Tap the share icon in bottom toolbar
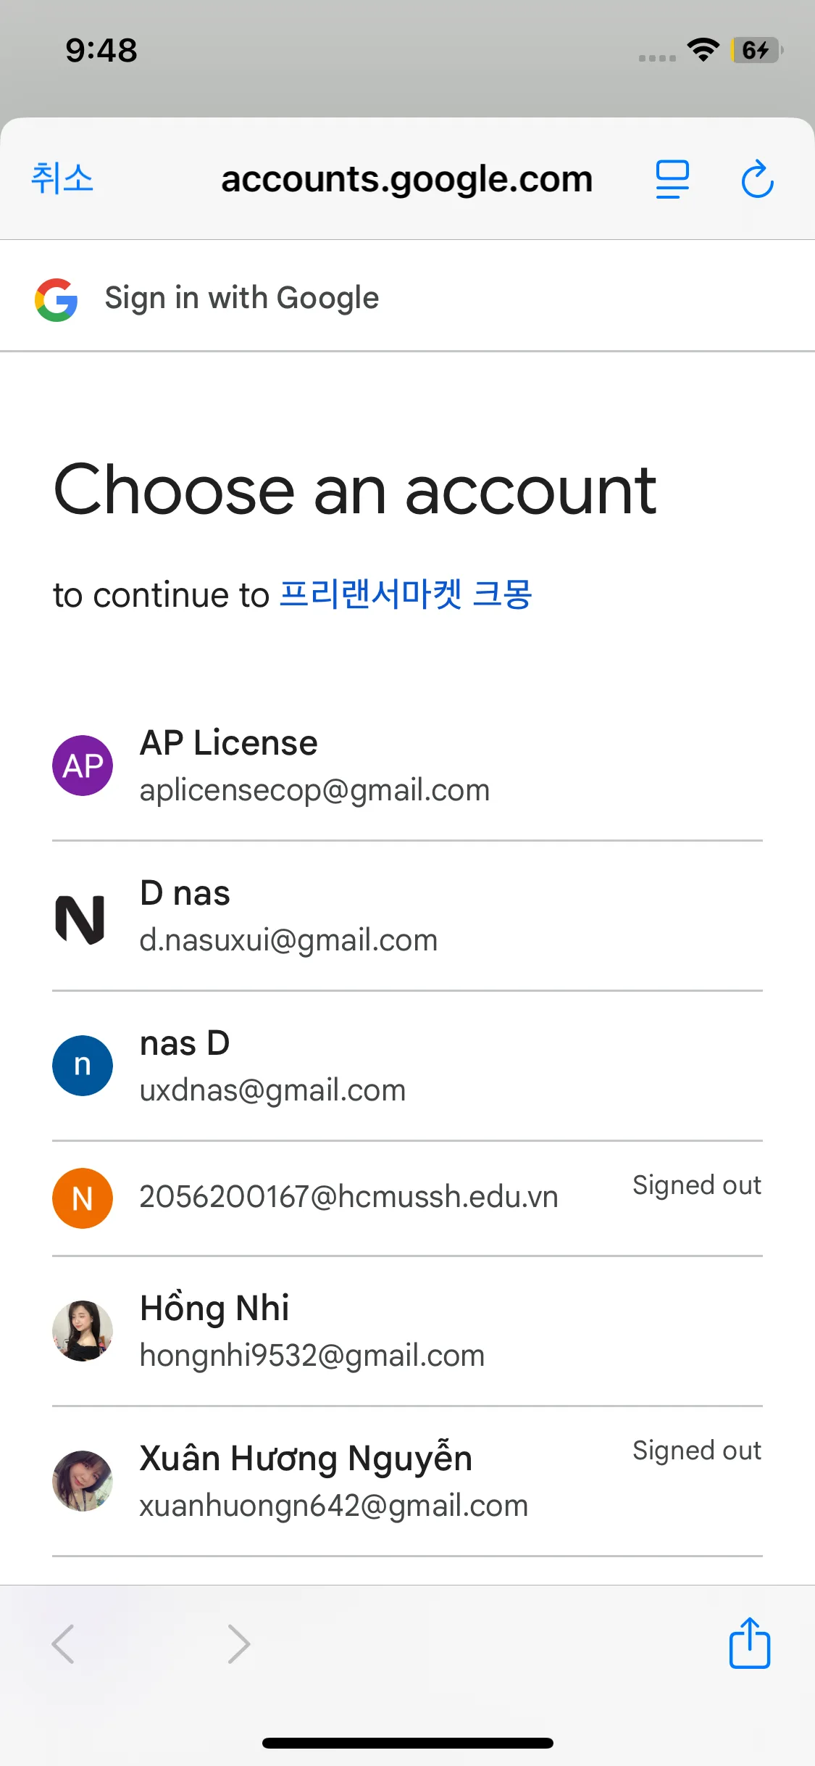Screen dimensions: 815x1766 [x=749, y=1643]
